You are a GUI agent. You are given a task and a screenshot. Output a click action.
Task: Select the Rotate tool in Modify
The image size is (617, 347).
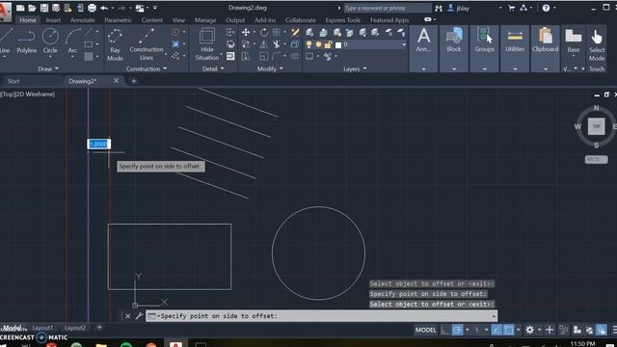pos(263,33)
